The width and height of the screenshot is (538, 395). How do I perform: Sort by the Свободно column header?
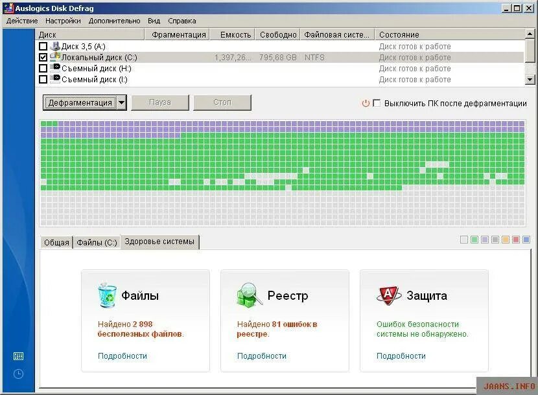click(x=278, y=34)
